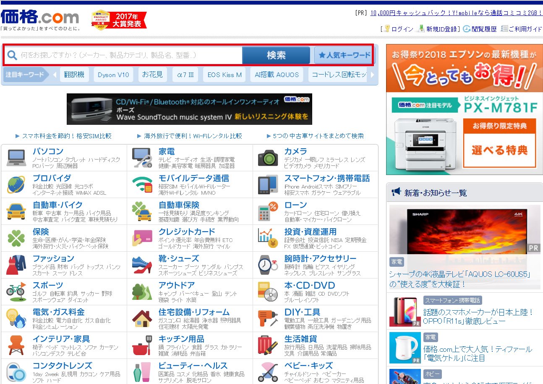Image resolution: width=543 pixels, height=384 pixels.
Task: Open the 新着・お知らせ一覧 header
Action: (435, 193)
